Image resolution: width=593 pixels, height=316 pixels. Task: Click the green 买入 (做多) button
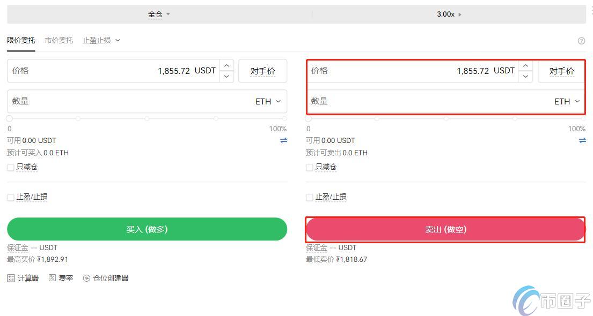tap(147, 229)
